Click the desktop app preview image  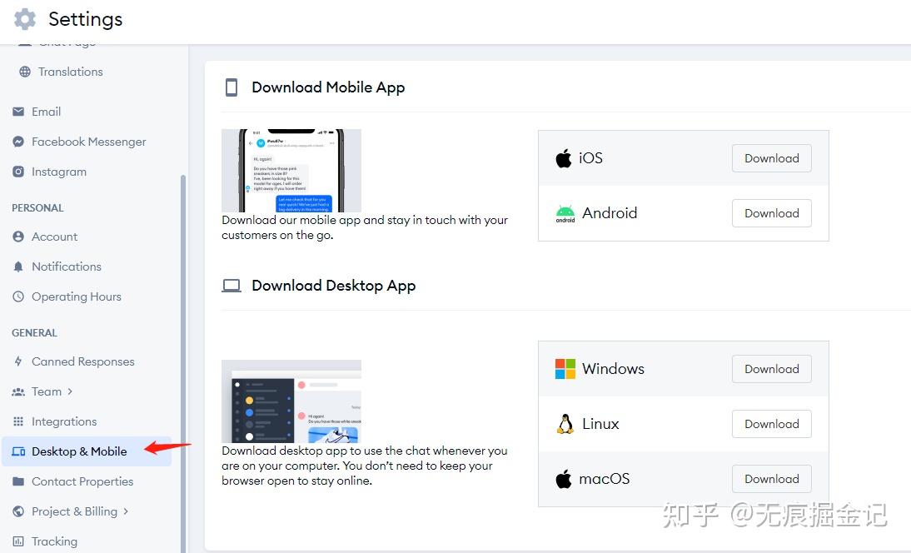pos(291,401)
